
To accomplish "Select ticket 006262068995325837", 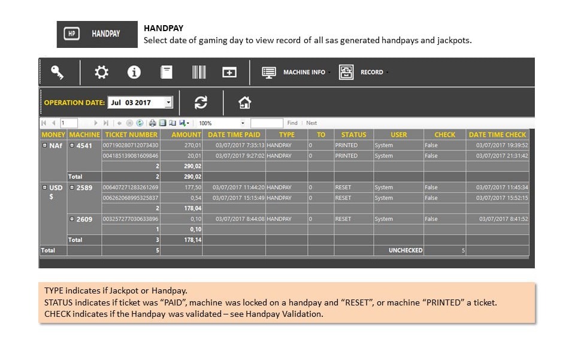I will click(131, 198).
